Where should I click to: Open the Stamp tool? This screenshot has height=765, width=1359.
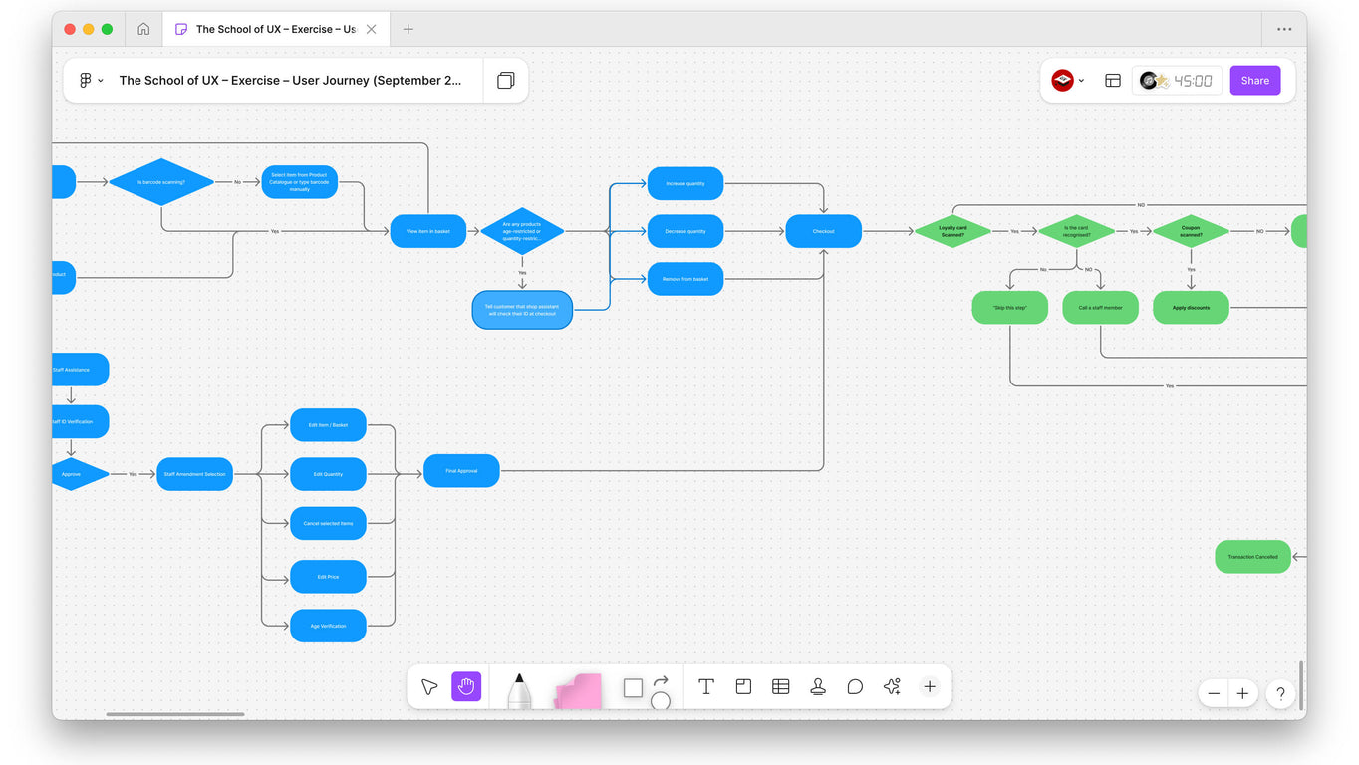point(818,687)
